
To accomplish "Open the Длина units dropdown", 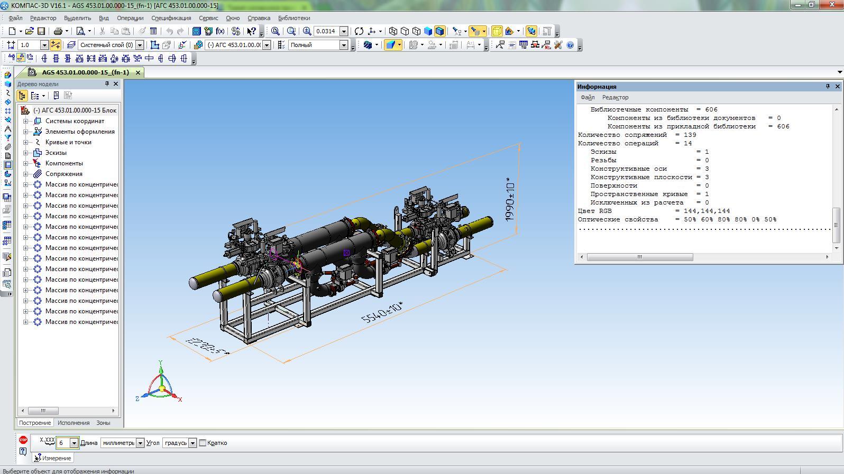I will 140,443.
